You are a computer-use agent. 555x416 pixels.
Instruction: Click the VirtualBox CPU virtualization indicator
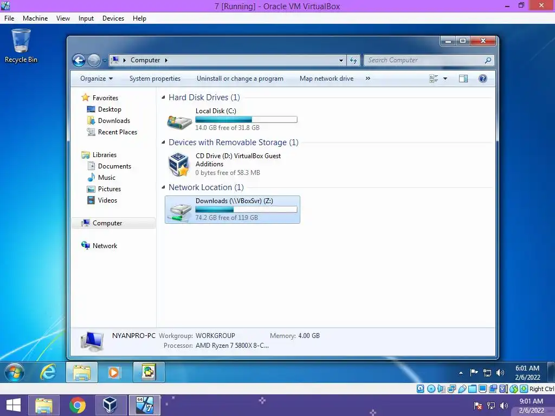[x=503, y=389]
